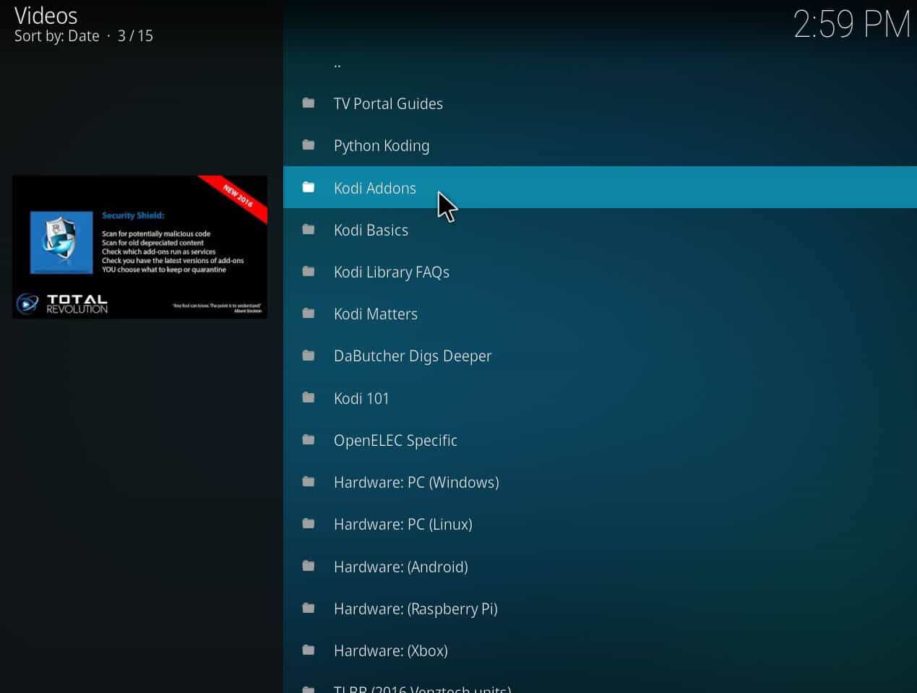Click the Videos section title
The image size is (917, 693).
pos(46,15)
